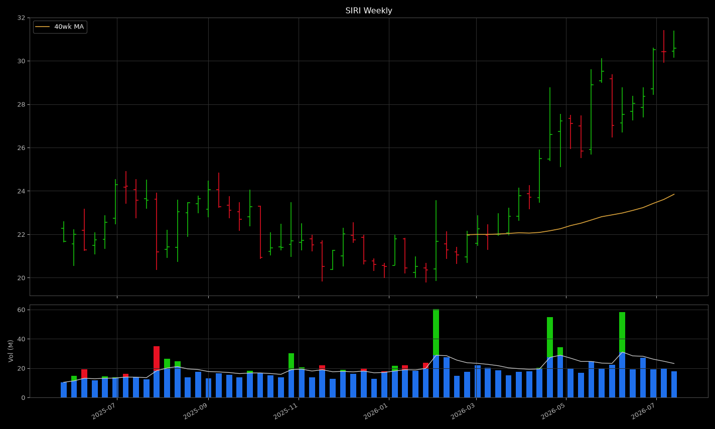Click the "2025-11" date label

click(x=286, y=411)
